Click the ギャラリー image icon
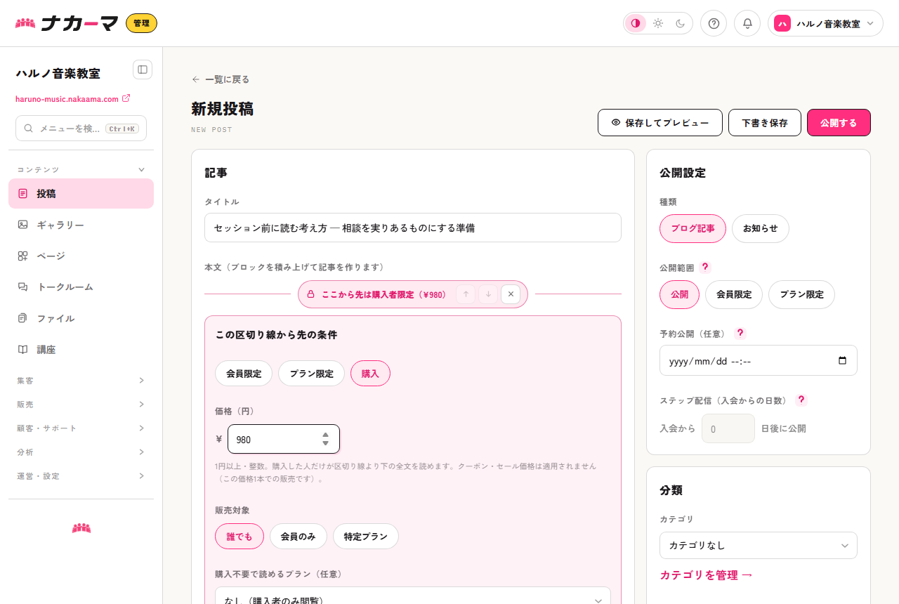 (x=23, y=225)
